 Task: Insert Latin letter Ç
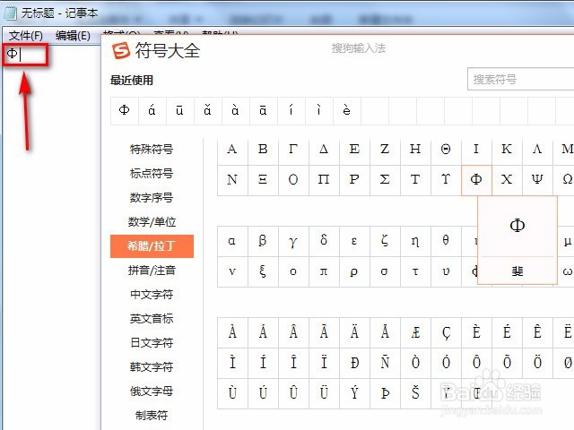(446, 332)
